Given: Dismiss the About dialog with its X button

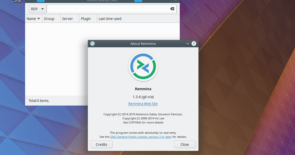Looking at the screenshot, I should [x=194, y=44].
